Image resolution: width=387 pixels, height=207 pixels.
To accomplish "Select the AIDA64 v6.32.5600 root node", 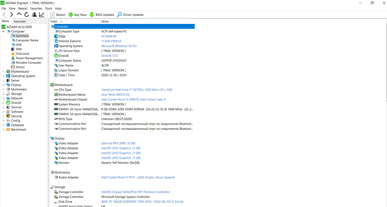I will coord(19,27).
